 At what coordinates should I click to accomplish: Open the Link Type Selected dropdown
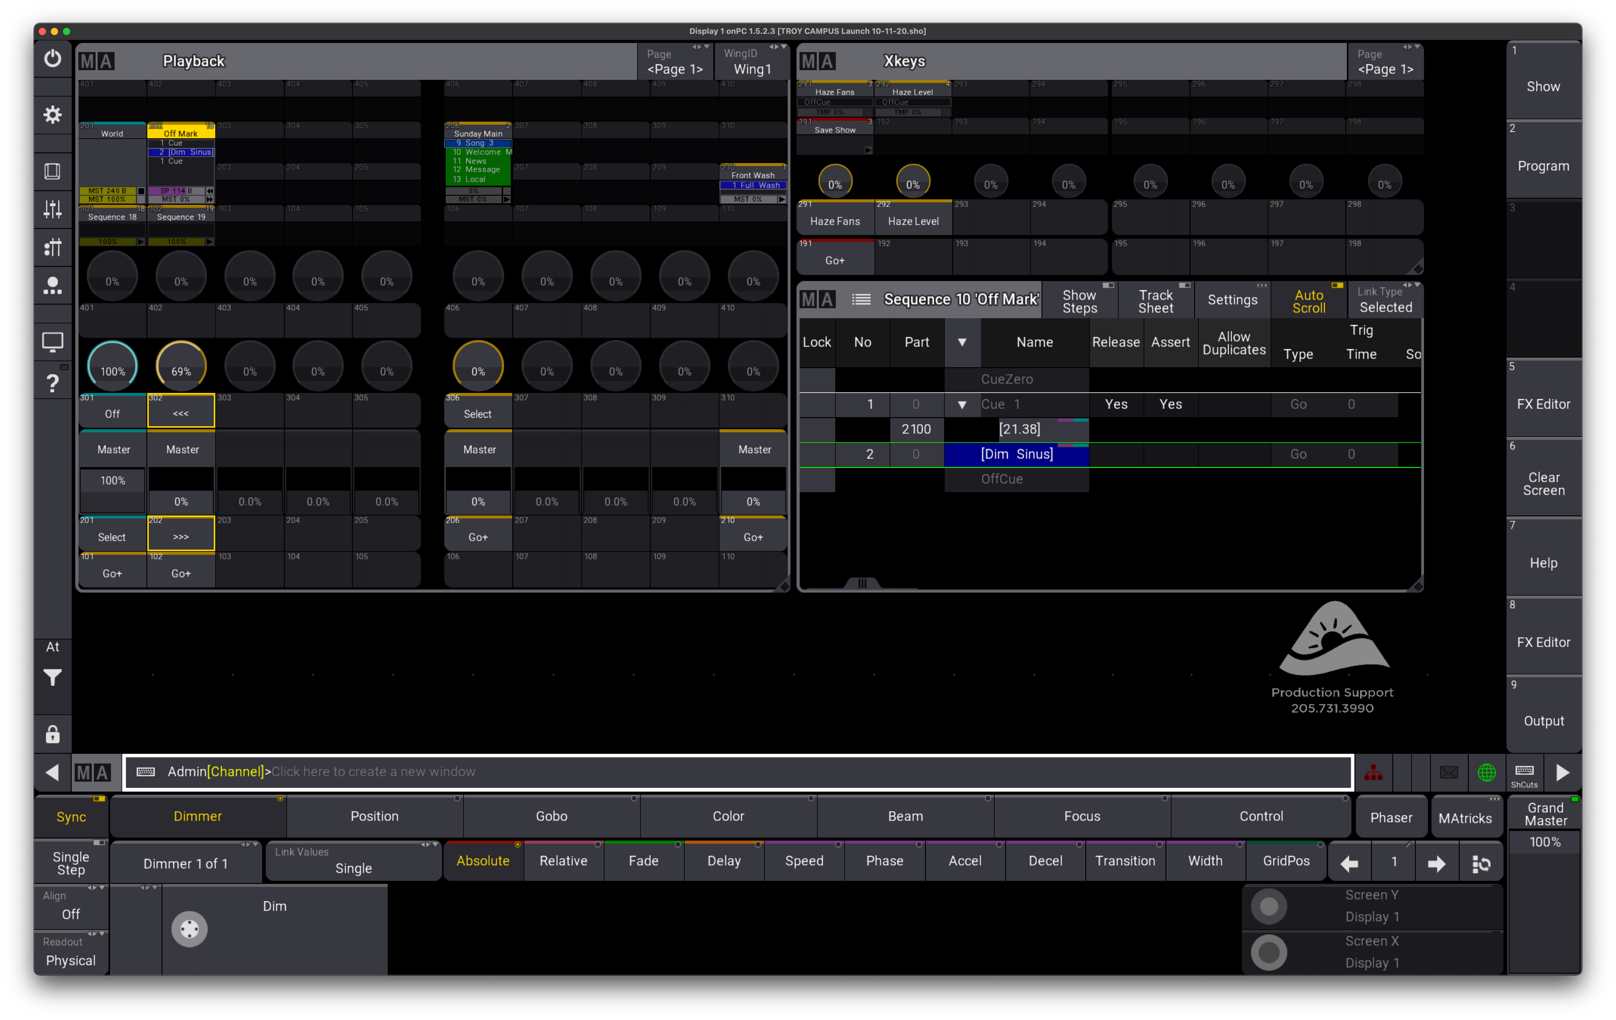[1385, 299]
